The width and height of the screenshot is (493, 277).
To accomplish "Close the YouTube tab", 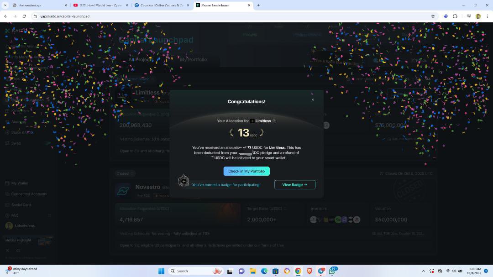I will pyautogui.click(x=127, y=5).
